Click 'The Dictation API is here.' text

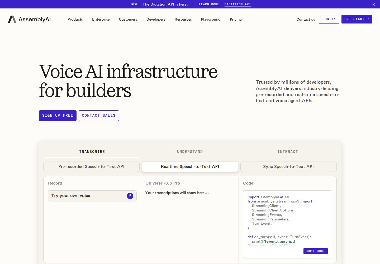tap(165, 4)
